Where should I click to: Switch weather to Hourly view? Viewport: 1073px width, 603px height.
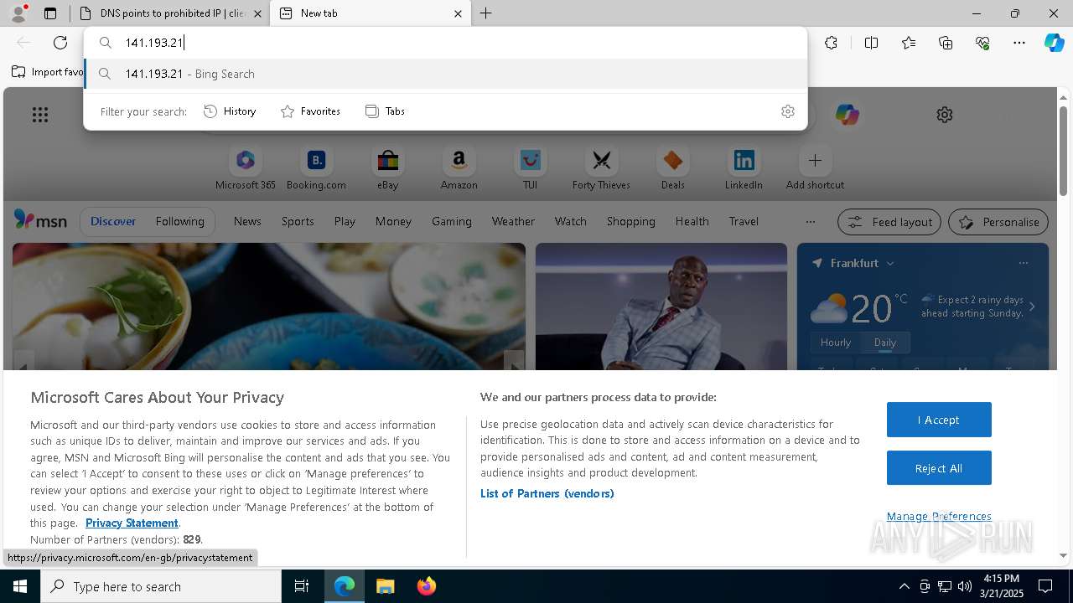pyautogui.click(x=836, y=343)
